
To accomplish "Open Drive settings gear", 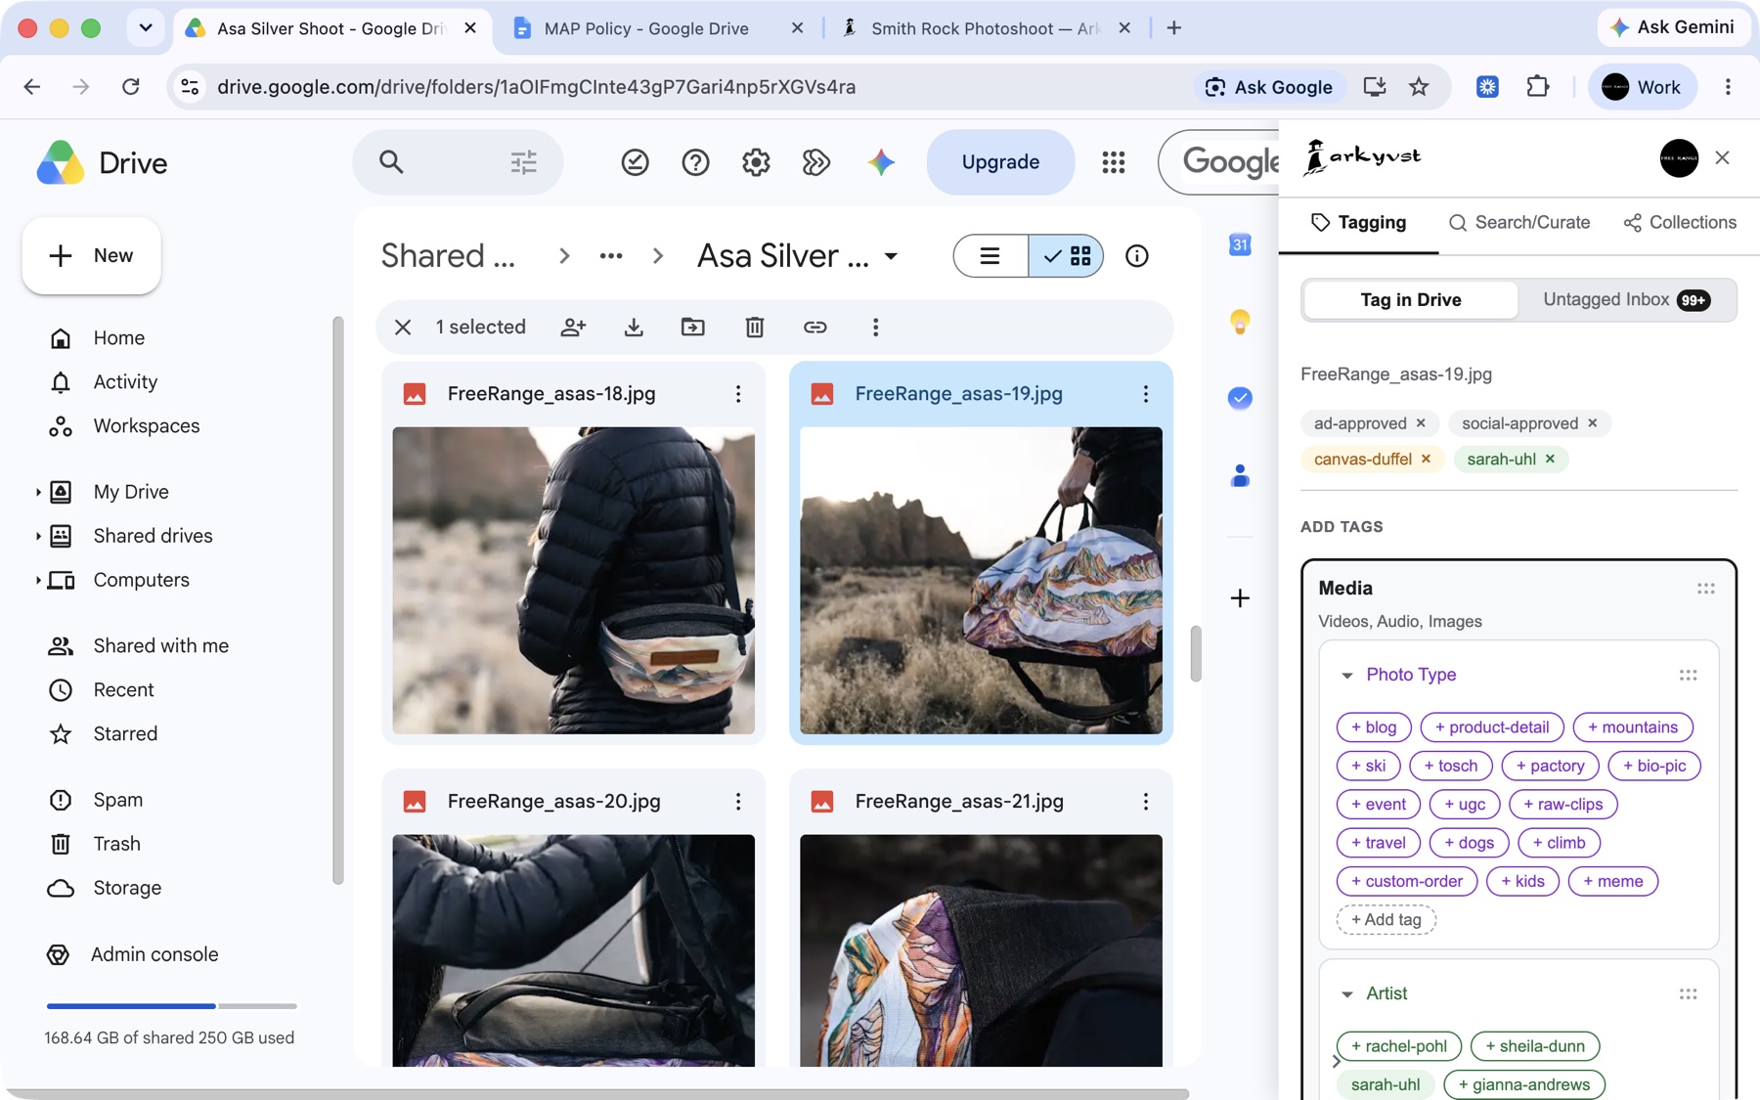I will pyautogui.click(x=756, y=162).
